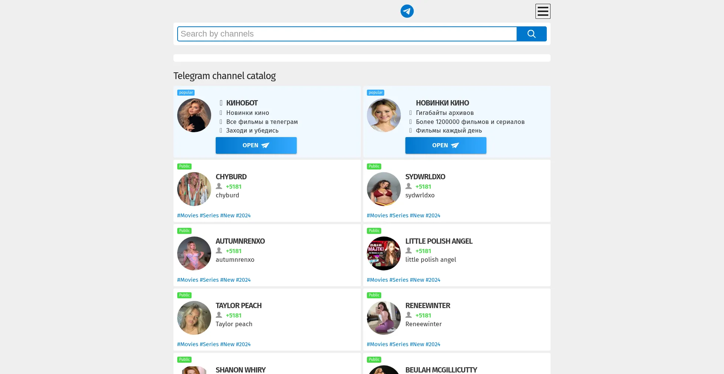Viewport: 724px width, 374px height.
Task: Click the hashtags under CHYBURD
Action: pos(214,215)
